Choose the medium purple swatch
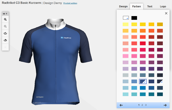The width and height of the screenshot is (172, 110). tap(143, 69)
